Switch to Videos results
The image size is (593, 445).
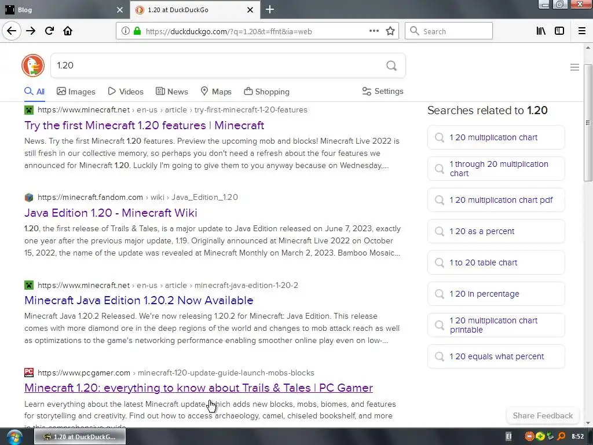[126, 92]
